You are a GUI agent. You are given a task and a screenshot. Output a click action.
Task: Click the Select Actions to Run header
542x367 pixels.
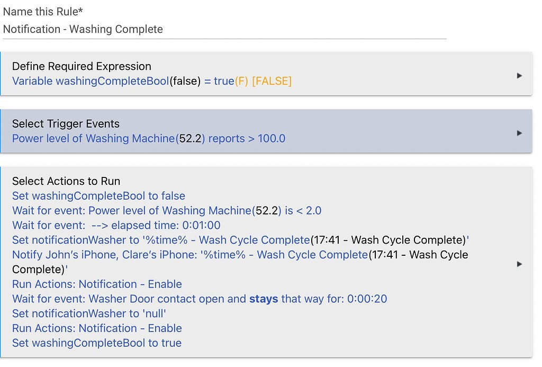pos(66,181)
